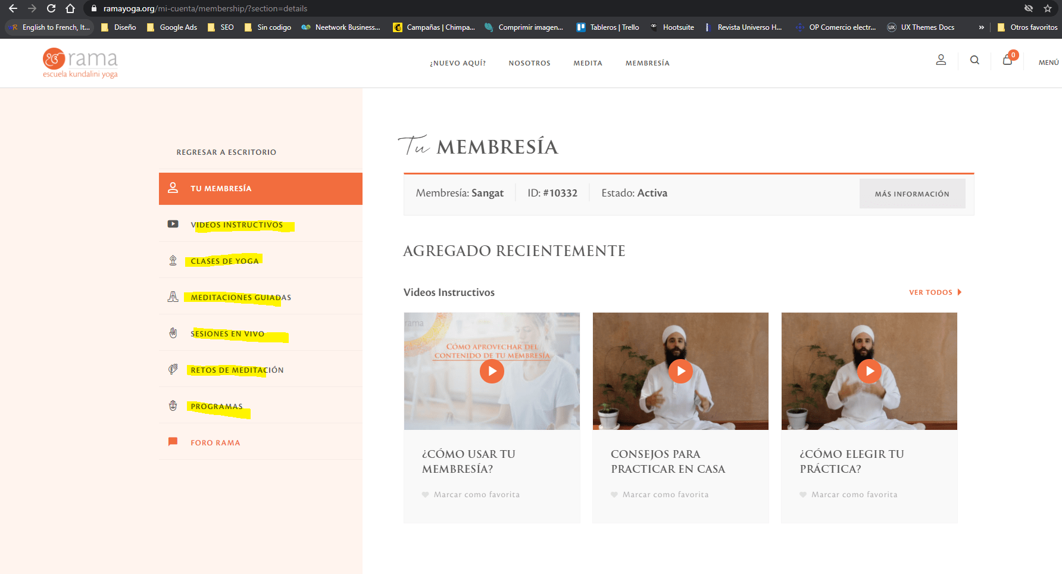Select Tu Membresía in the sidebar

pos(261,189)
